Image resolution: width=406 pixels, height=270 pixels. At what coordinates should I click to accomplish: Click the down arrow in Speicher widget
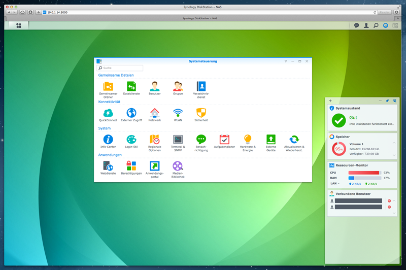(394, 155)
